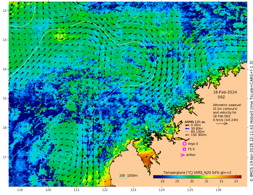The height and width of the screenshot is (195, 253).
Task: Click the '150-300m' depth label
Action: [x=199, y=135]
